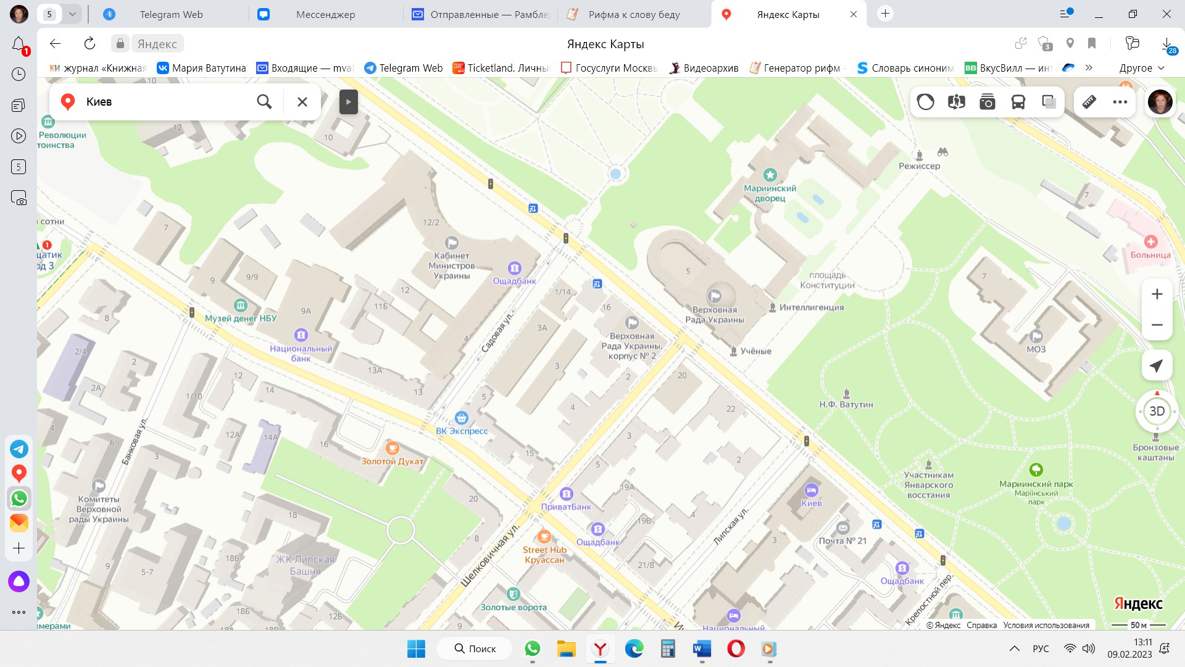Select the ПриватБанк marker
The image size is (1185, 667).
click(566, 494)
